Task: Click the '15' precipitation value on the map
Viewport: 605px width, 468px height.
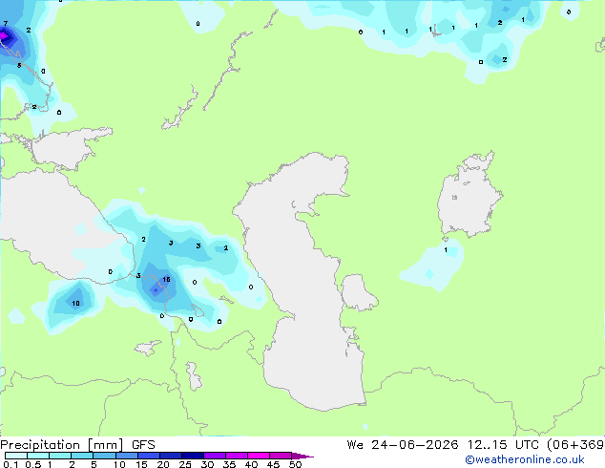Action: click(x=166, y=279)
